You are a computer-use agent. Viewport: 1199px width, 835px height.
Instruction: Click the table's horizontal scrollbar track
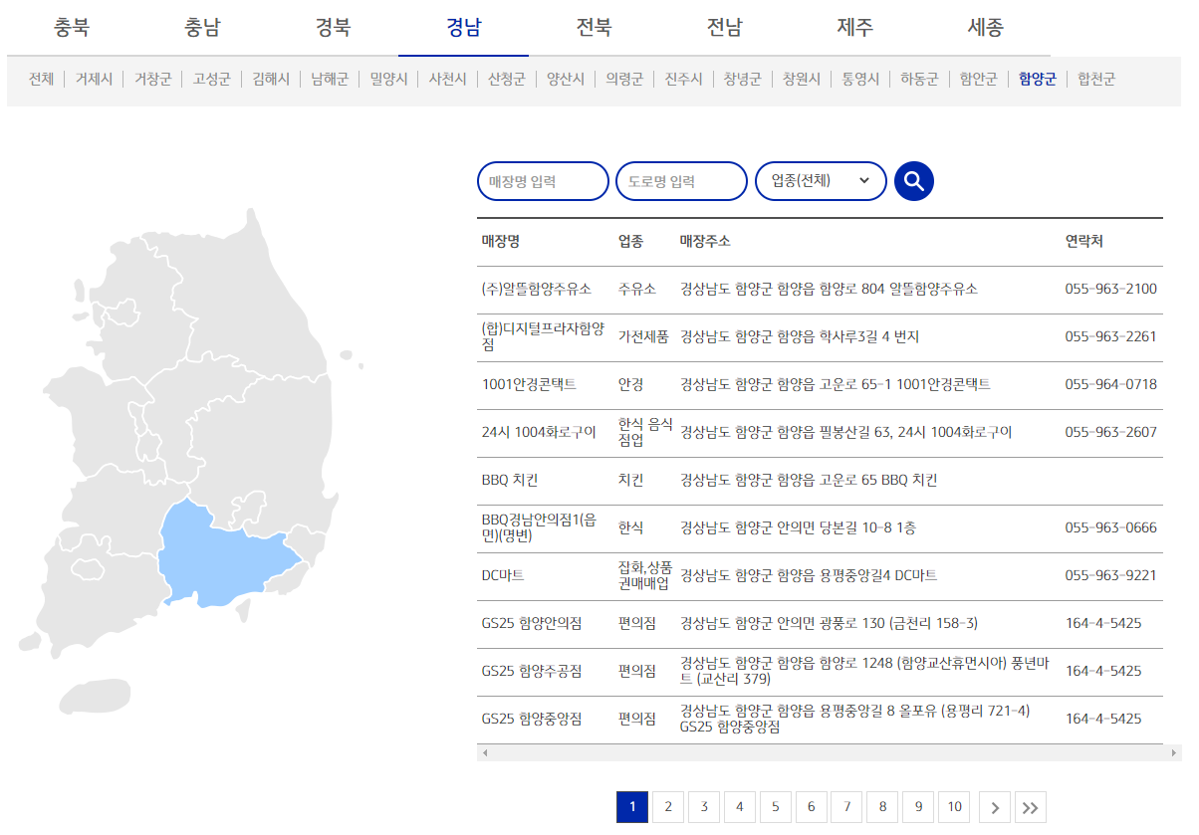pyautogui.click(x=829, y=753)
